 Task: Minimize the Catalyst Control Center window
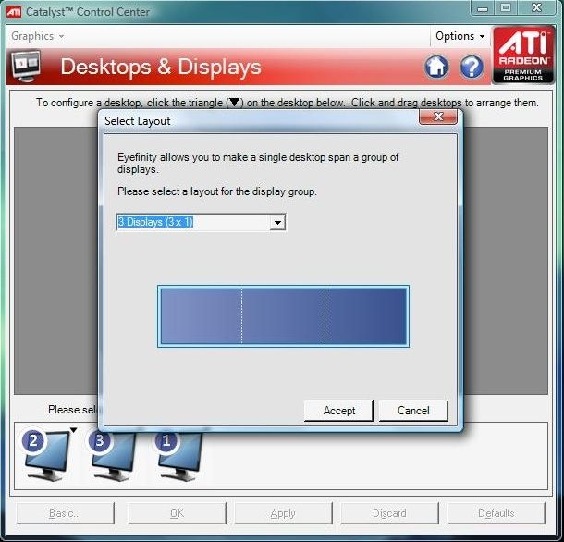tap(483, 8)
